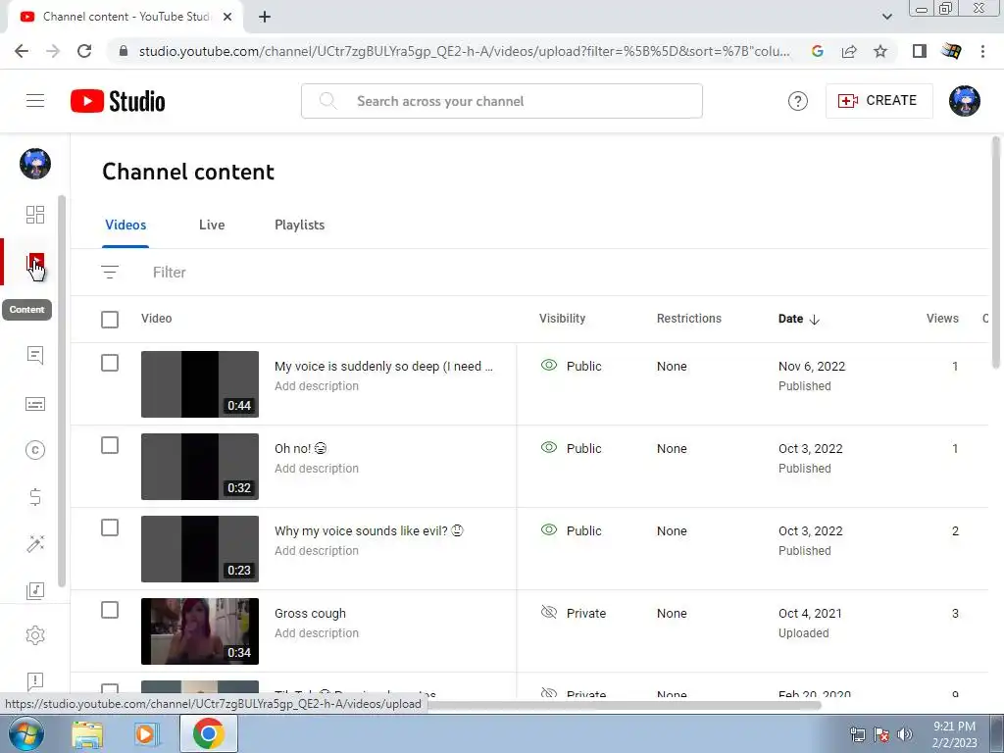Reload the page with refresh icon
The image size is (1004, 753).
(84, 51)
